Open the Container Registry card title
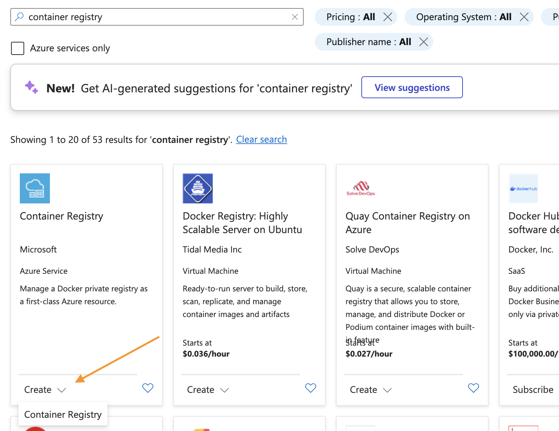Screen dimensions: 559x431 pyautogui.click(x=62, y=216)
